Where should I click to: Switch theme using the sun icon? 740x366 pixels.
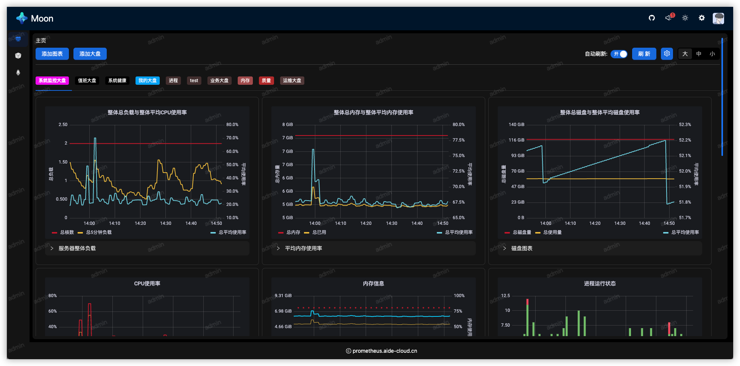(685, 18)
